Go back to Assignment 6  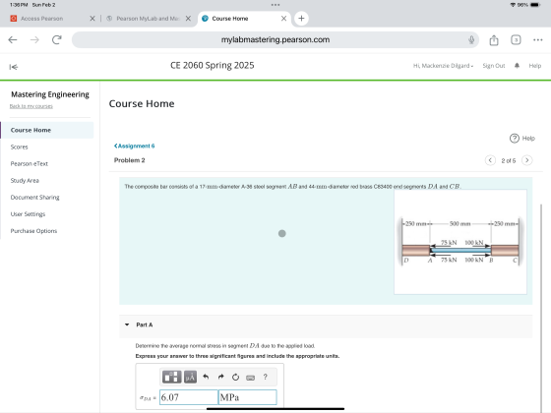click(x=134, y=147)
